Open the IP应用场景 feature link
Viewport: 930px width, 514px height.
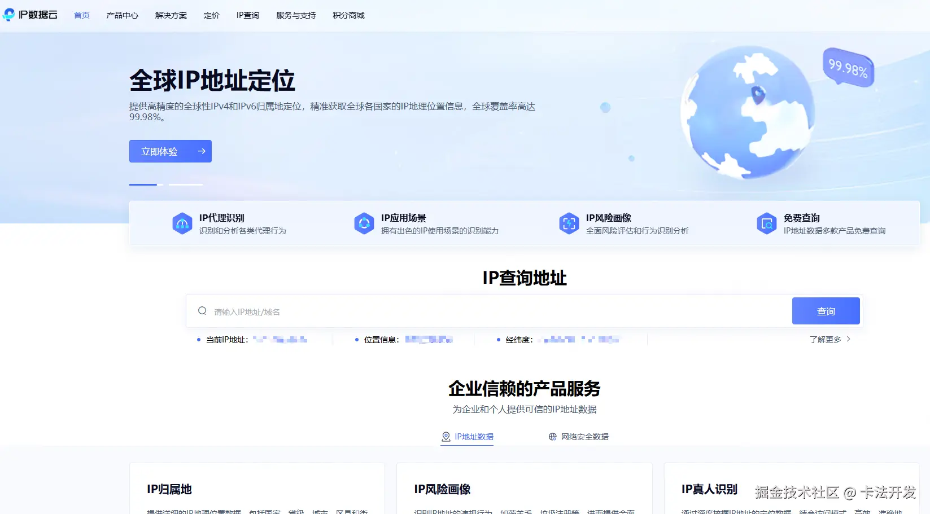click(x=426, y=223)
